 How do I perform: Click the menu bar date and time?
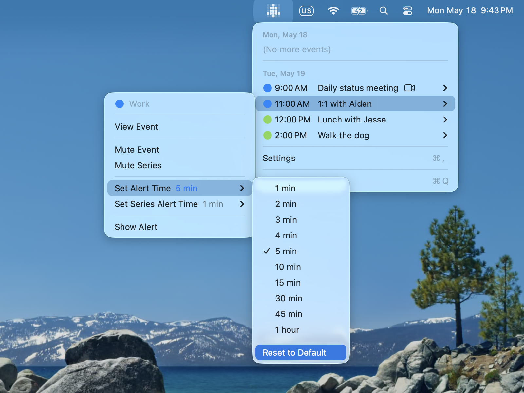tap(470, 11)
